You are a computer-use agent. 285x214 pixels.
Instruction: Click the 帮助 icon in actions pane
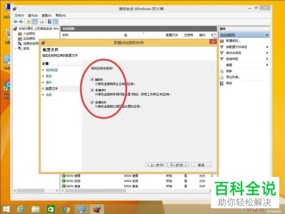[222, 83]
